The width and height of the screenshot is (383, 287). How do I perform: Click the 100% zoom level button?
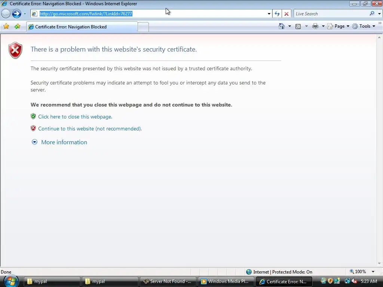358,272
